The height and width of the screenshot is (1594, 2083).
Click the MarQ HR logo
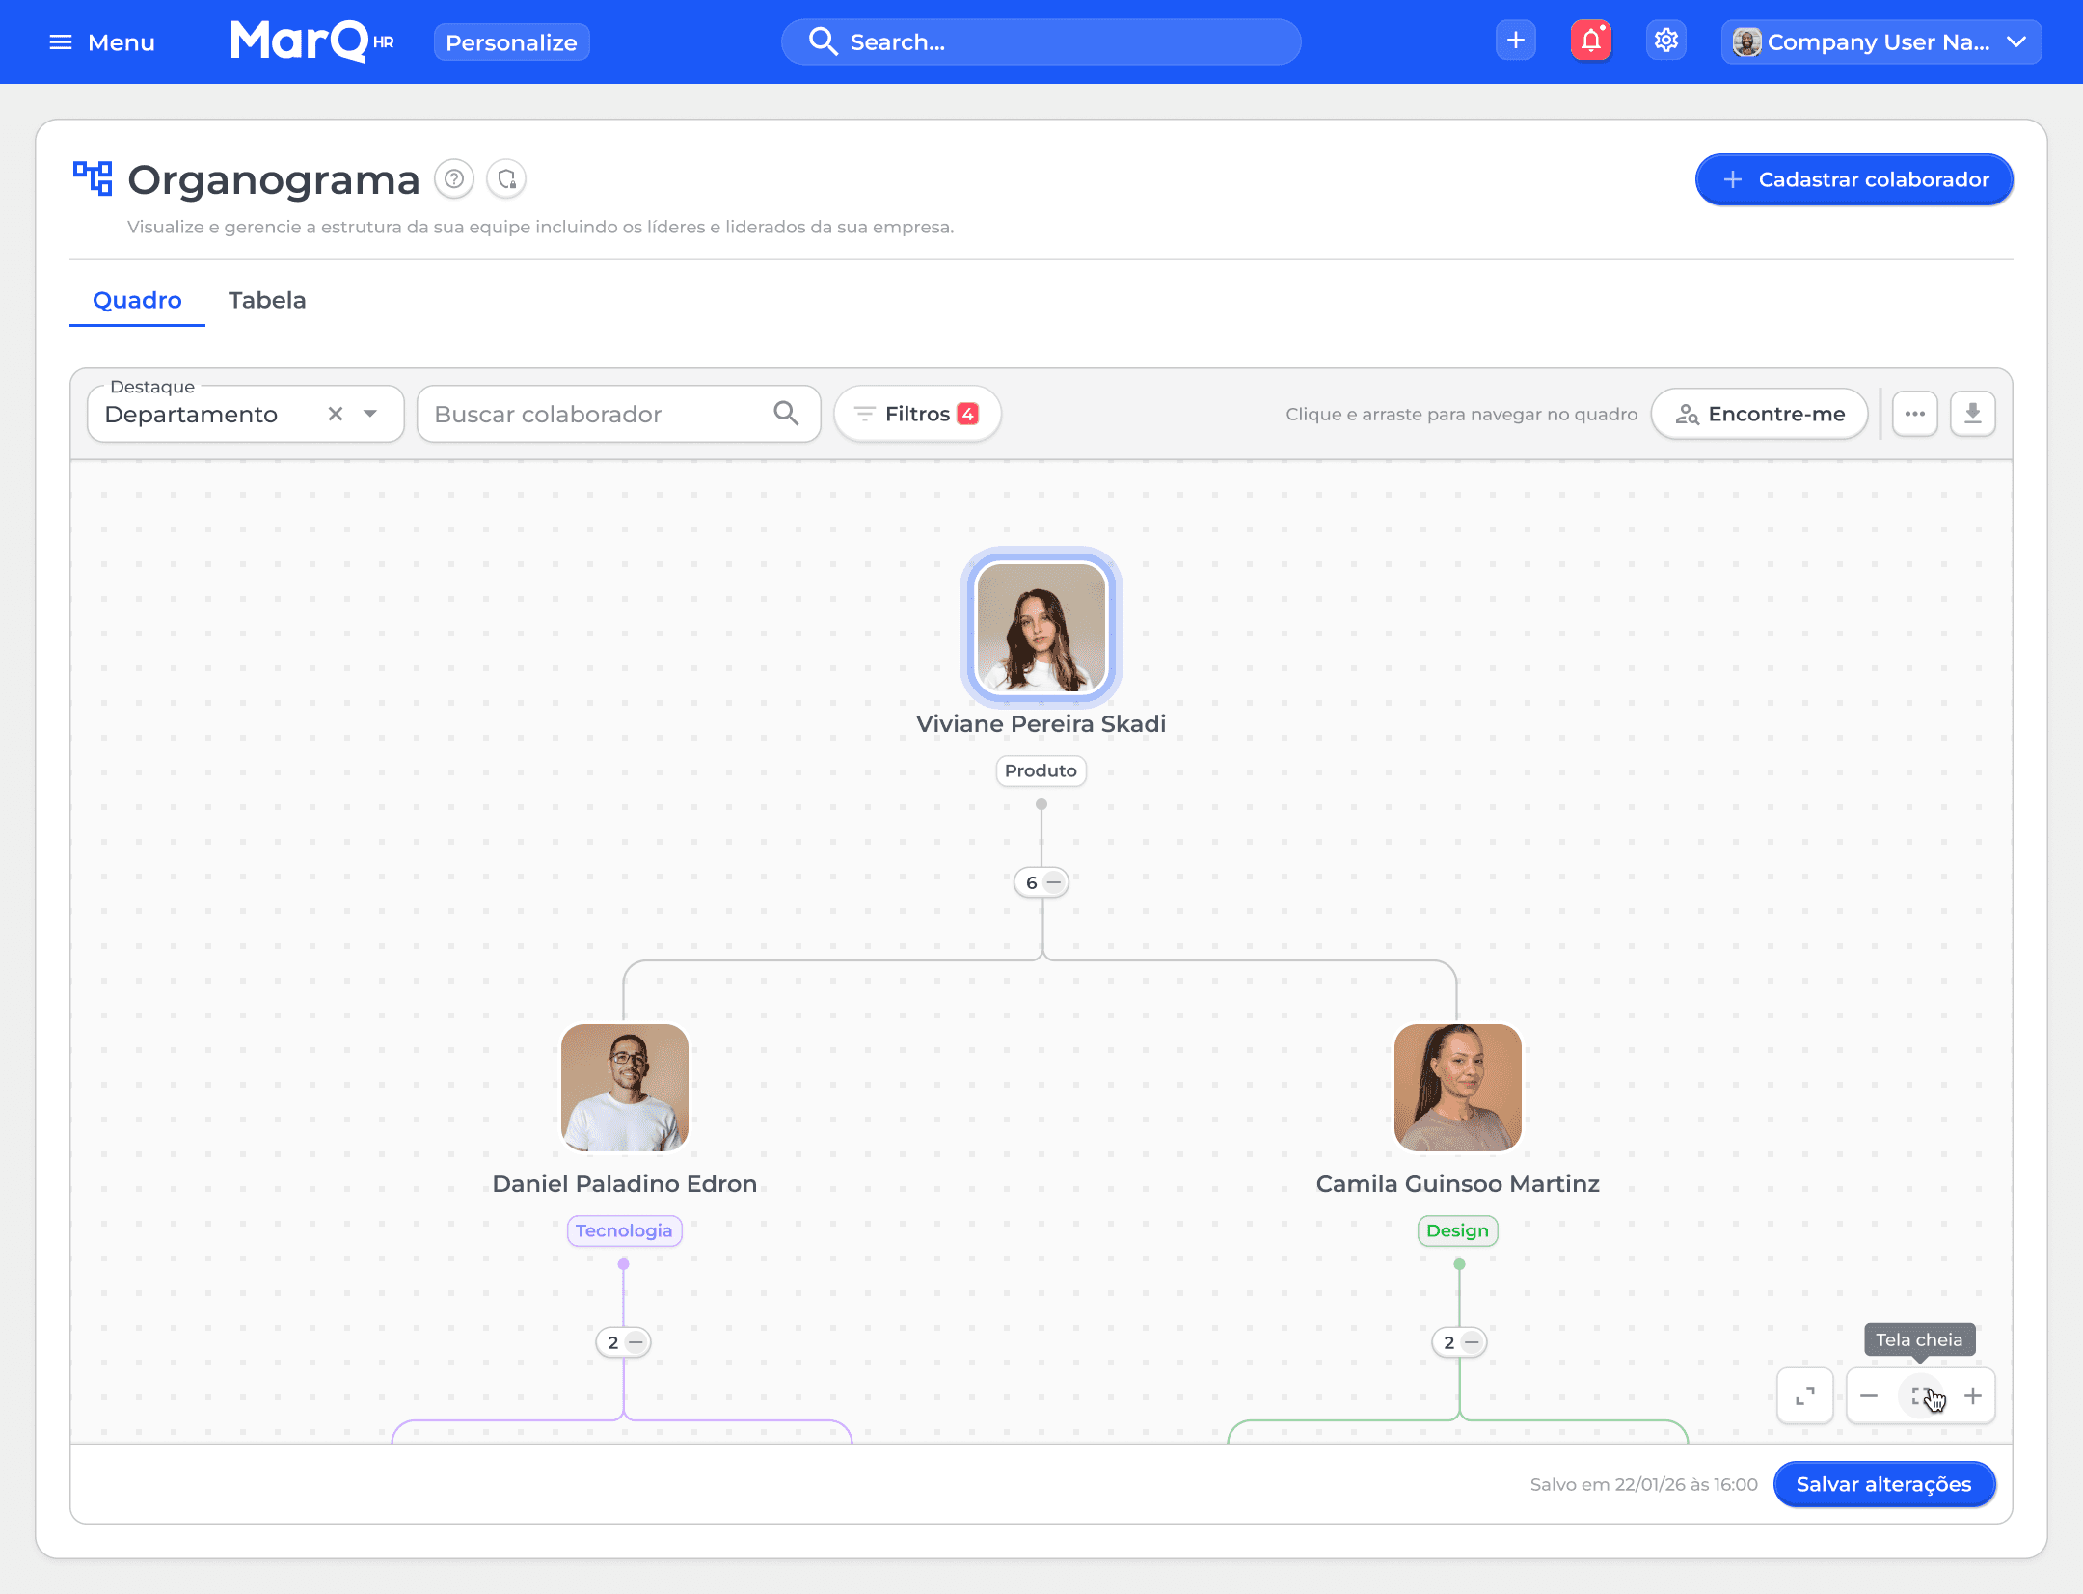[312, 41]
